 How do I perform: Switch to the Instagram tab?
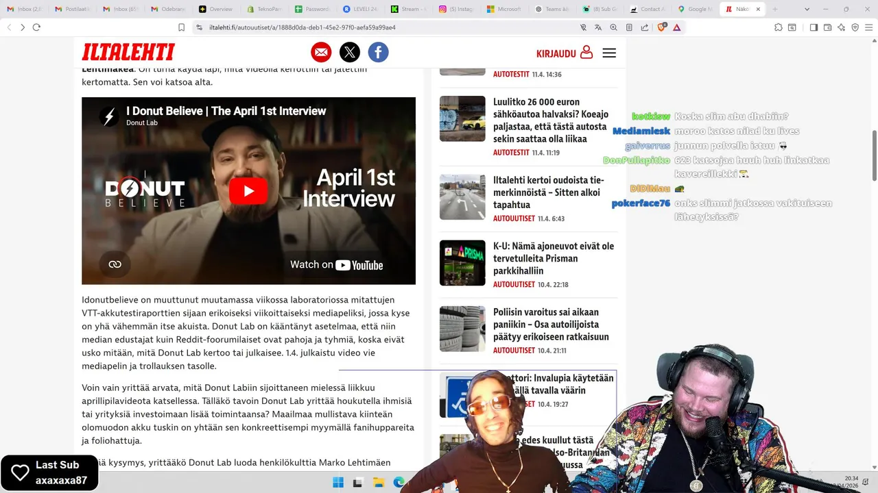point(456,9)
